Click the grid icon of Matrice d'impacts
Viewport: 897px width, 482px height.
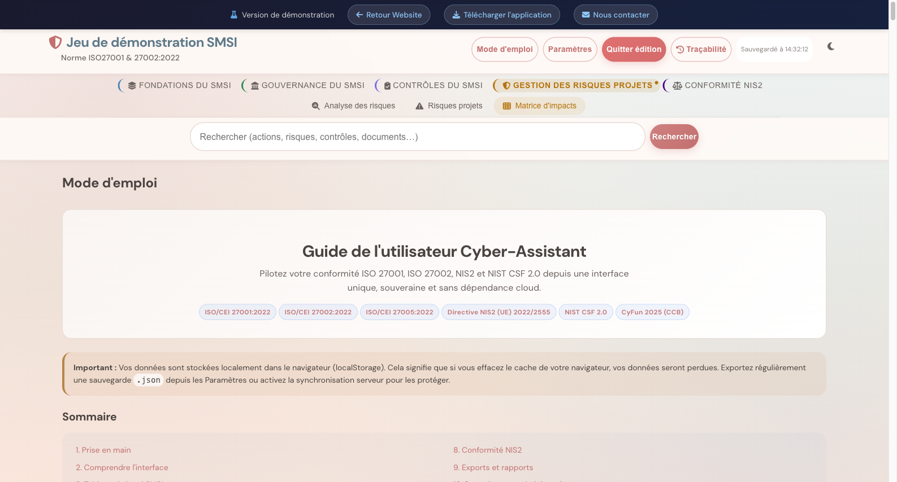pyautogui.click(x=506, y=106)
